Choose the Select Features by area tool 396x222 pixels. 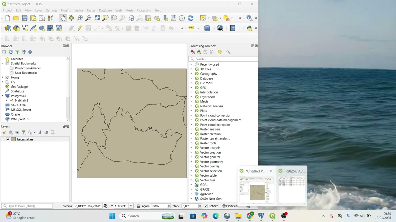203,18
